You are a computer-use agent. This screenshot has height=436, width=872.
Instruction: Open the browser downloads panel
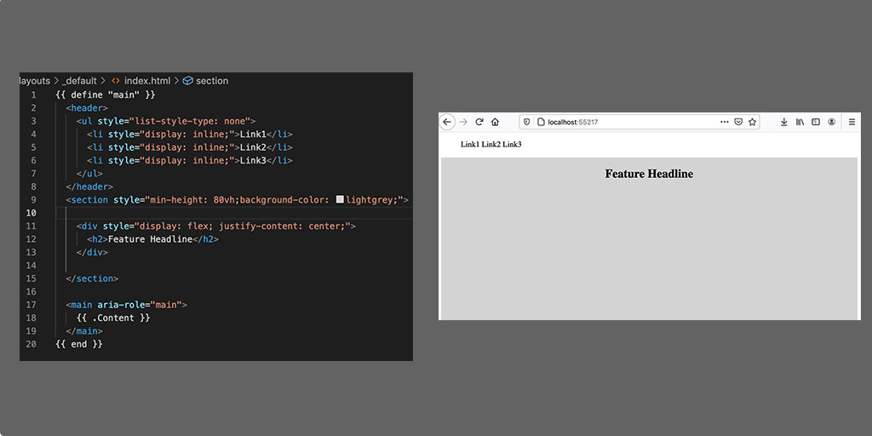(x=784, y=122)
